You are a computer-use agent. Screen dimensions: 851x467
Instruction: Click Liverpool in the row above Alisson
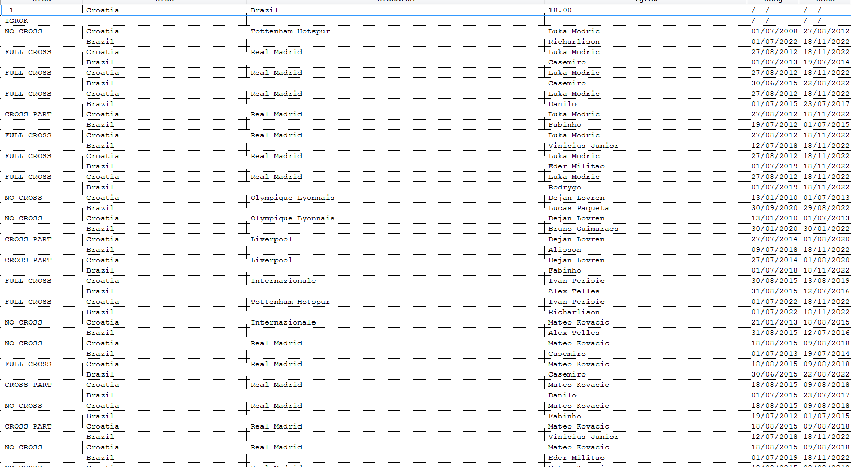click(x=271, y=239)
